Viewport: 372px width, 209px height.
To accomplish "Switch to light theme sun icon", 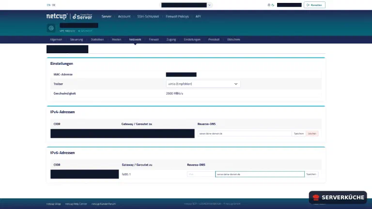I will pos(269,5).
